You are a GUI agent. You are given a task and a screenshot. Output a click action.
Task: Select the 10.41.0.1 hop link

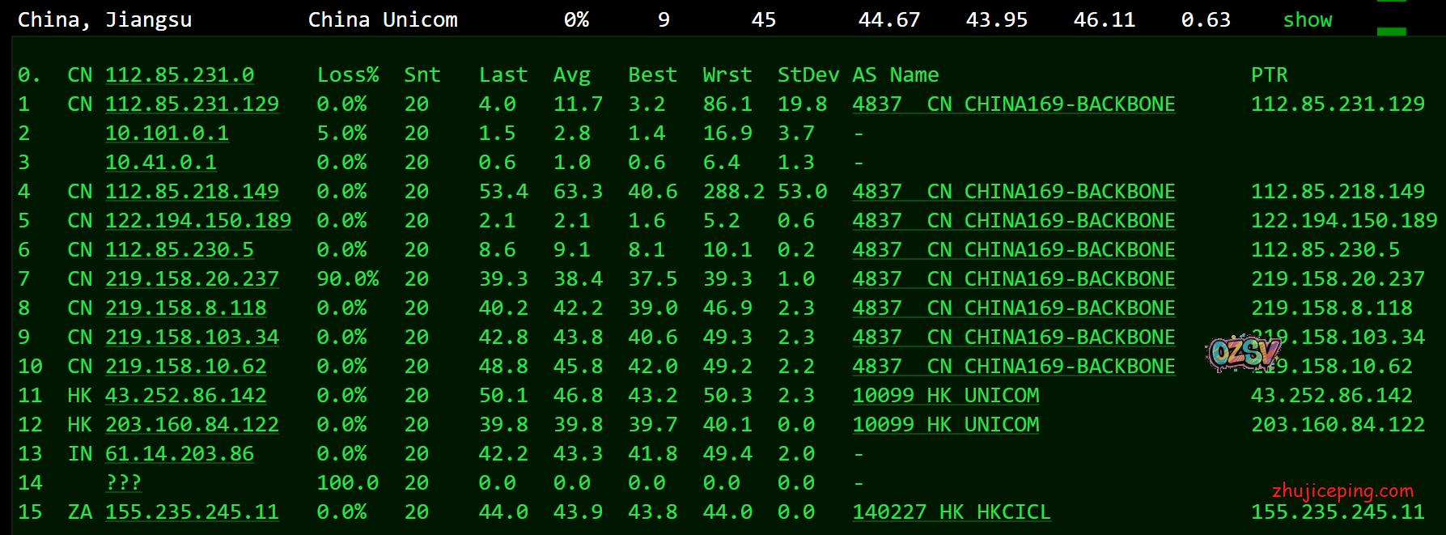pyautogui.click(x=161, y=163)
